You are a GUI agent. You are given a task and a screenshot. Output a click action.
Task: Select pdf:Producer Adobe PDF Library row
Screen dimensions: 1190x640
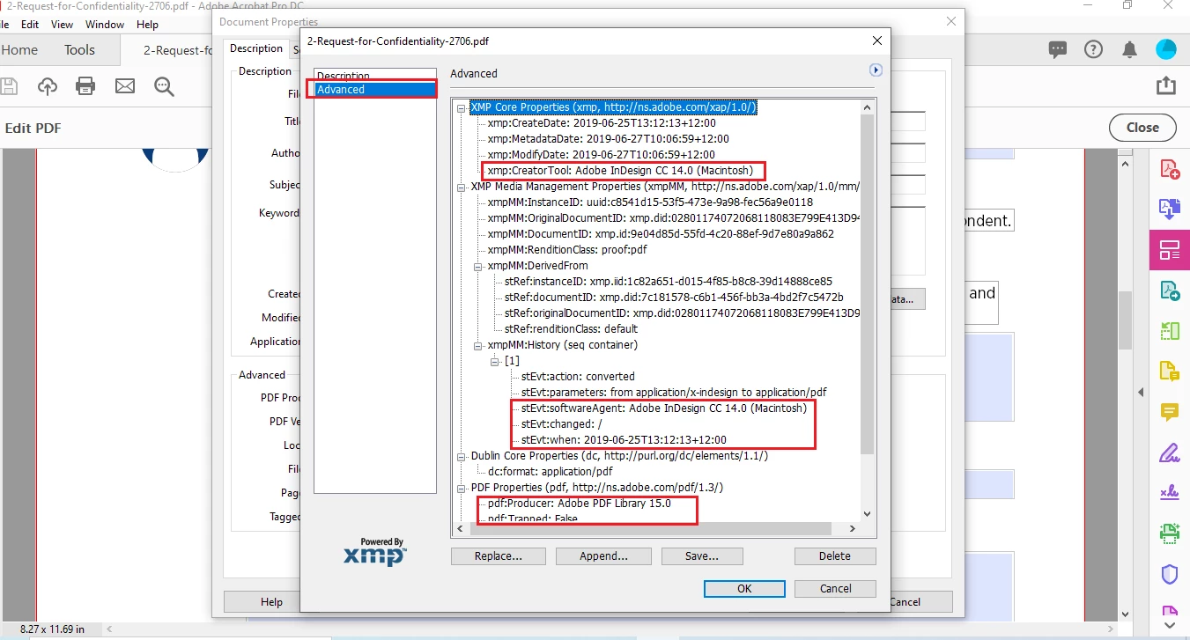point(579,504)
